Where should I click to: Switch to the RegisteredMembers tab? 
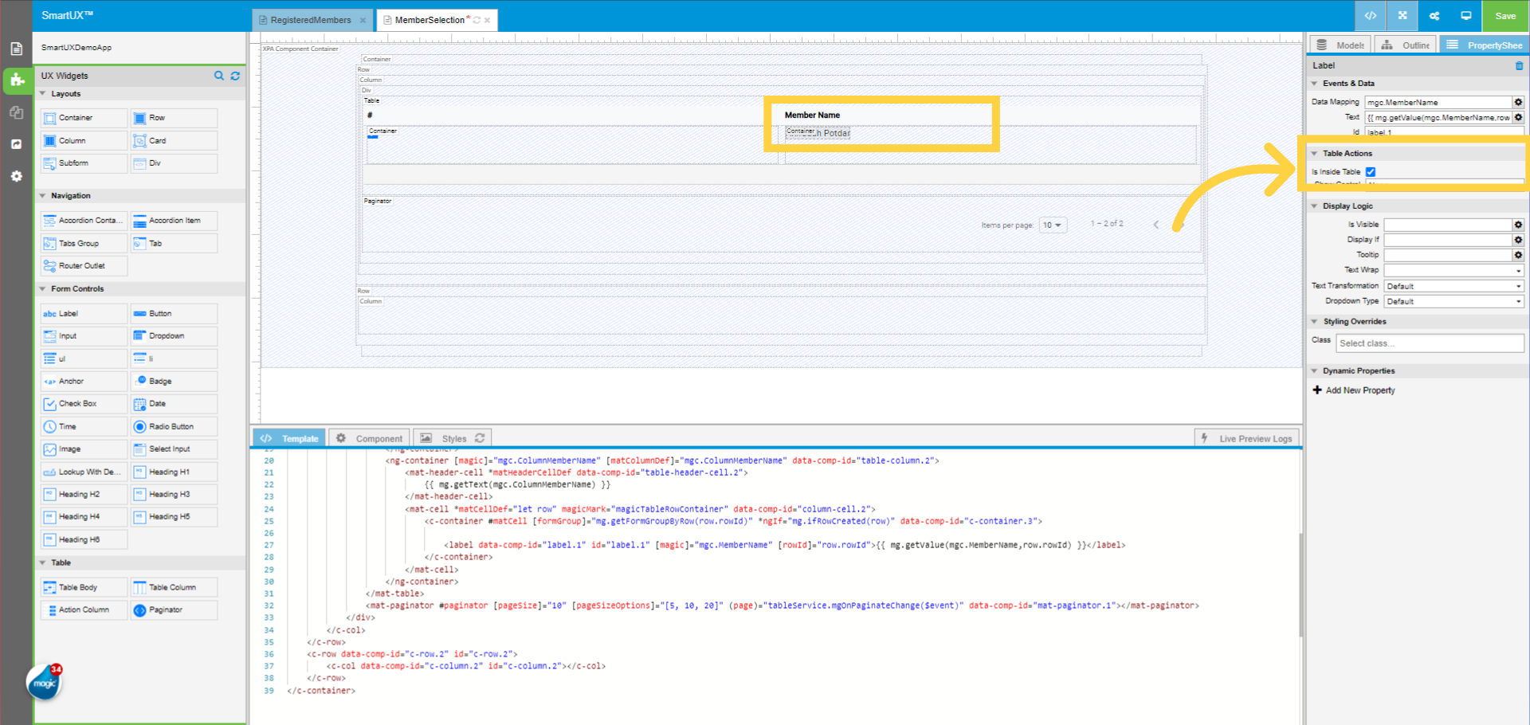tap(311, 20)
